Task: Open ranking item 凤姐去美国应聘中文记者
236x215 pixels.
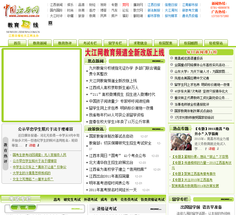Action: point(192,78)
